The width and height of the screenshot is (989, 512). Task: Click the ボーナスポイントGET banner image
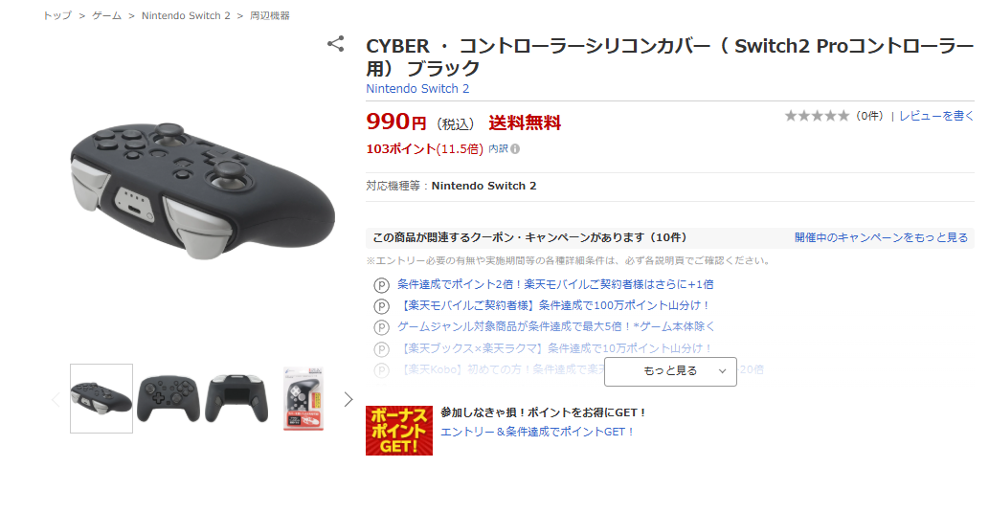coord(399,431)
